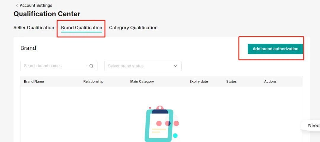Click the Brand section heading
This screenshot has width=320, height=142.
click(x=28, y=48)
